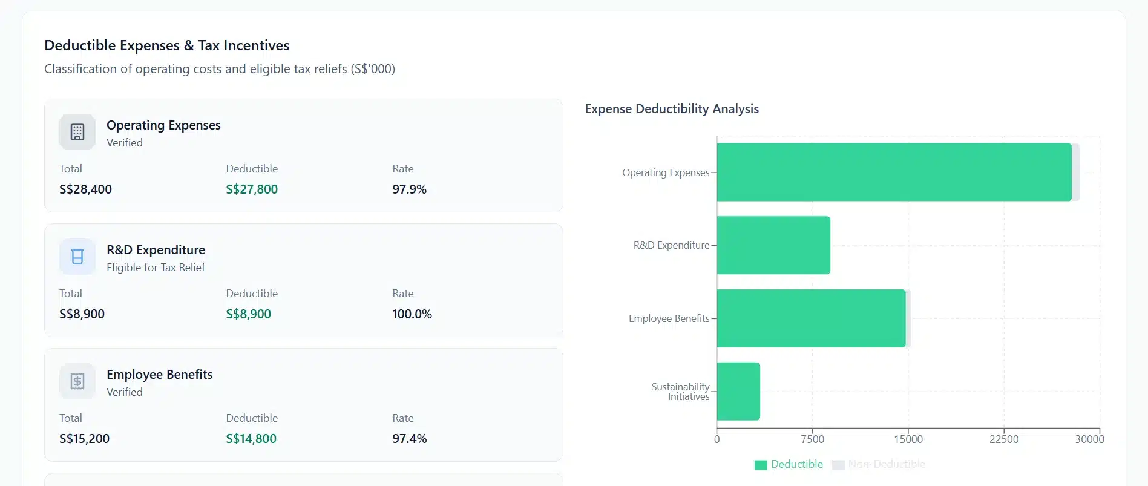The image size is (1148, 486).
Task: Click the Eligible for Tax Relief label
Action: click(x=156, y=267)
